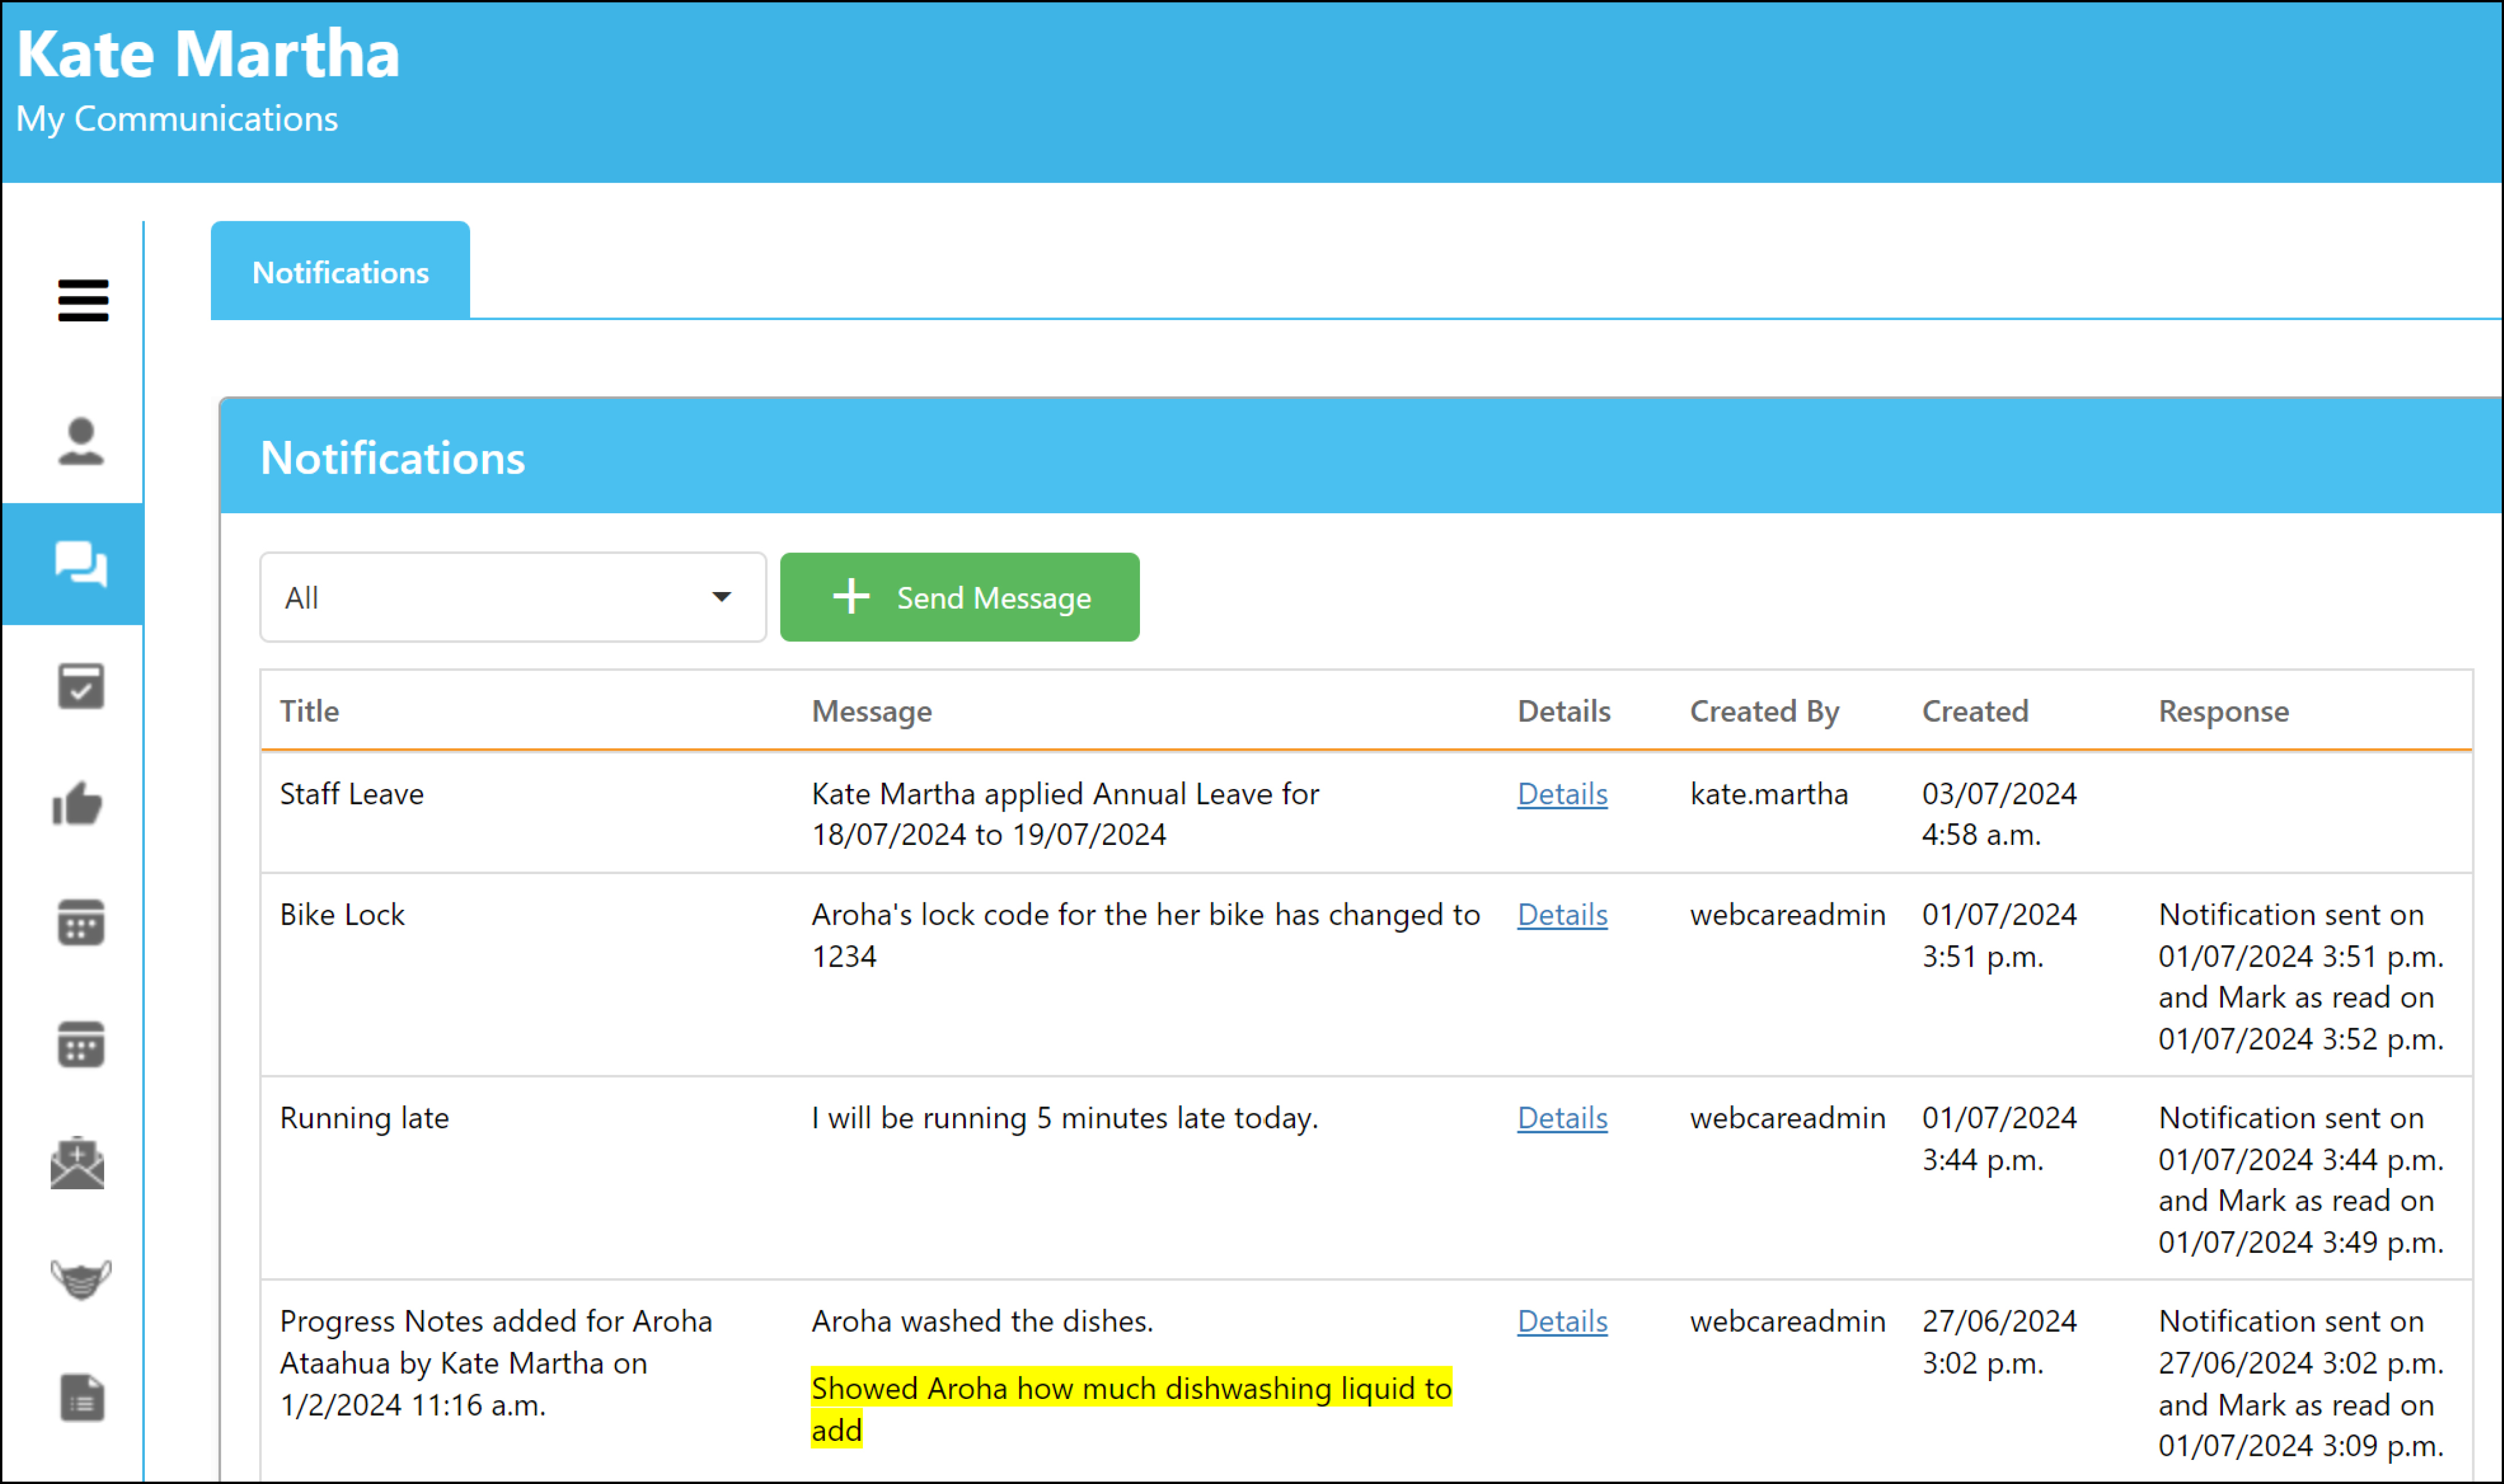Click the Bike Lock lock code message
This screenshot has width=2504, height=1484.
(x=1146, y=935)
